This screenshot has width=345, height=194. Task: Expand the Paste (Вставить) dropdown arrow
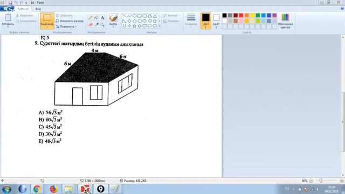click(x=8, y=27)
